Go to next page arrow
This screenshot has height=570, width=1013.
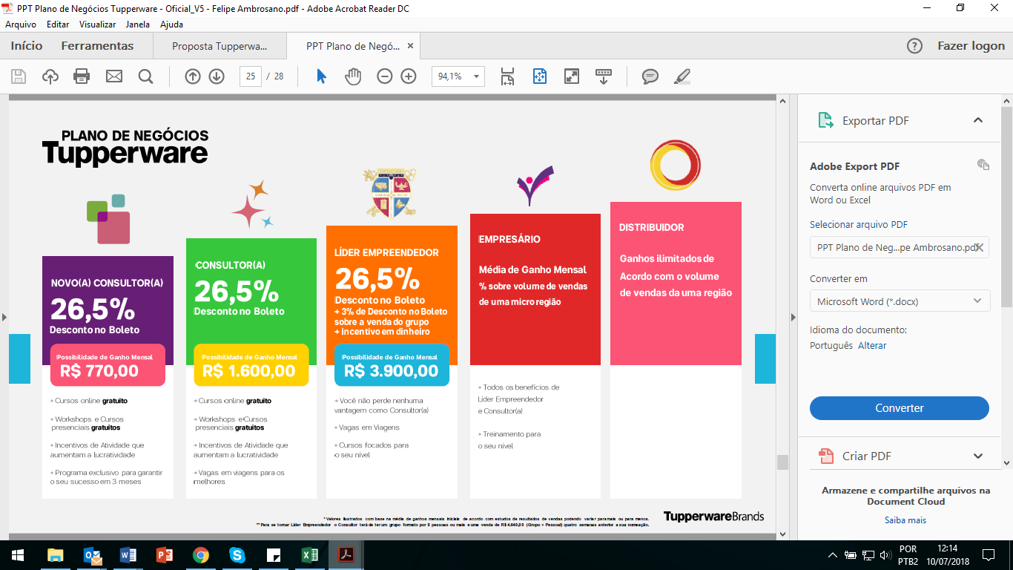tap(217, 76)
